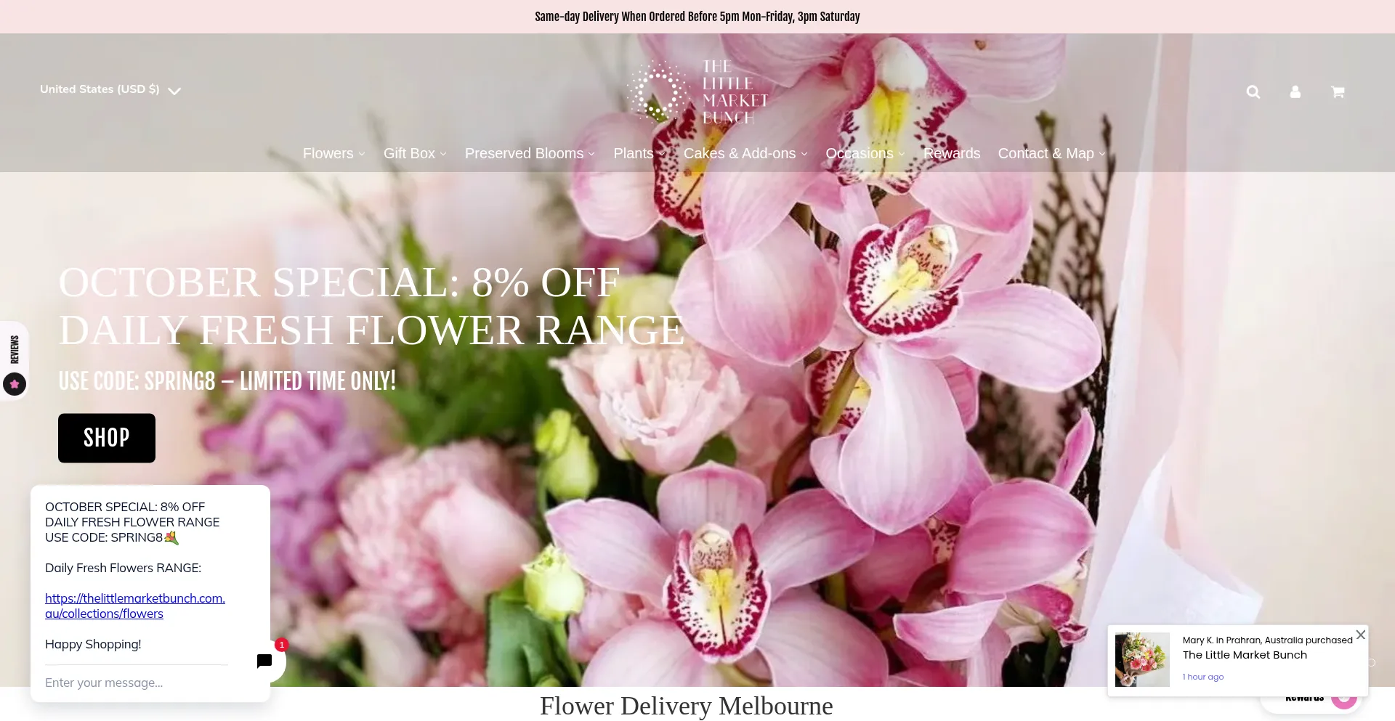Viewport: 1395px width, 721px height.
Task: Open the Rewards launcher widget
Action: (x=1311, y=700)
